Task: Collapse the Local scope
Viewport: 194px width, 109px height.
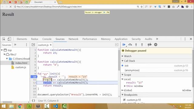Action: pyautogui.click(x=122, y=79)
